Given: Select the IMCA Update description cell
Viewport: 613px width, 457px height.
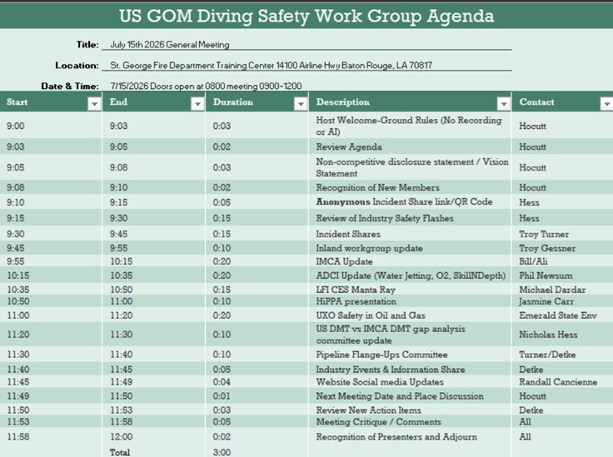Looking at the screenshot, I should click(410, 261).
